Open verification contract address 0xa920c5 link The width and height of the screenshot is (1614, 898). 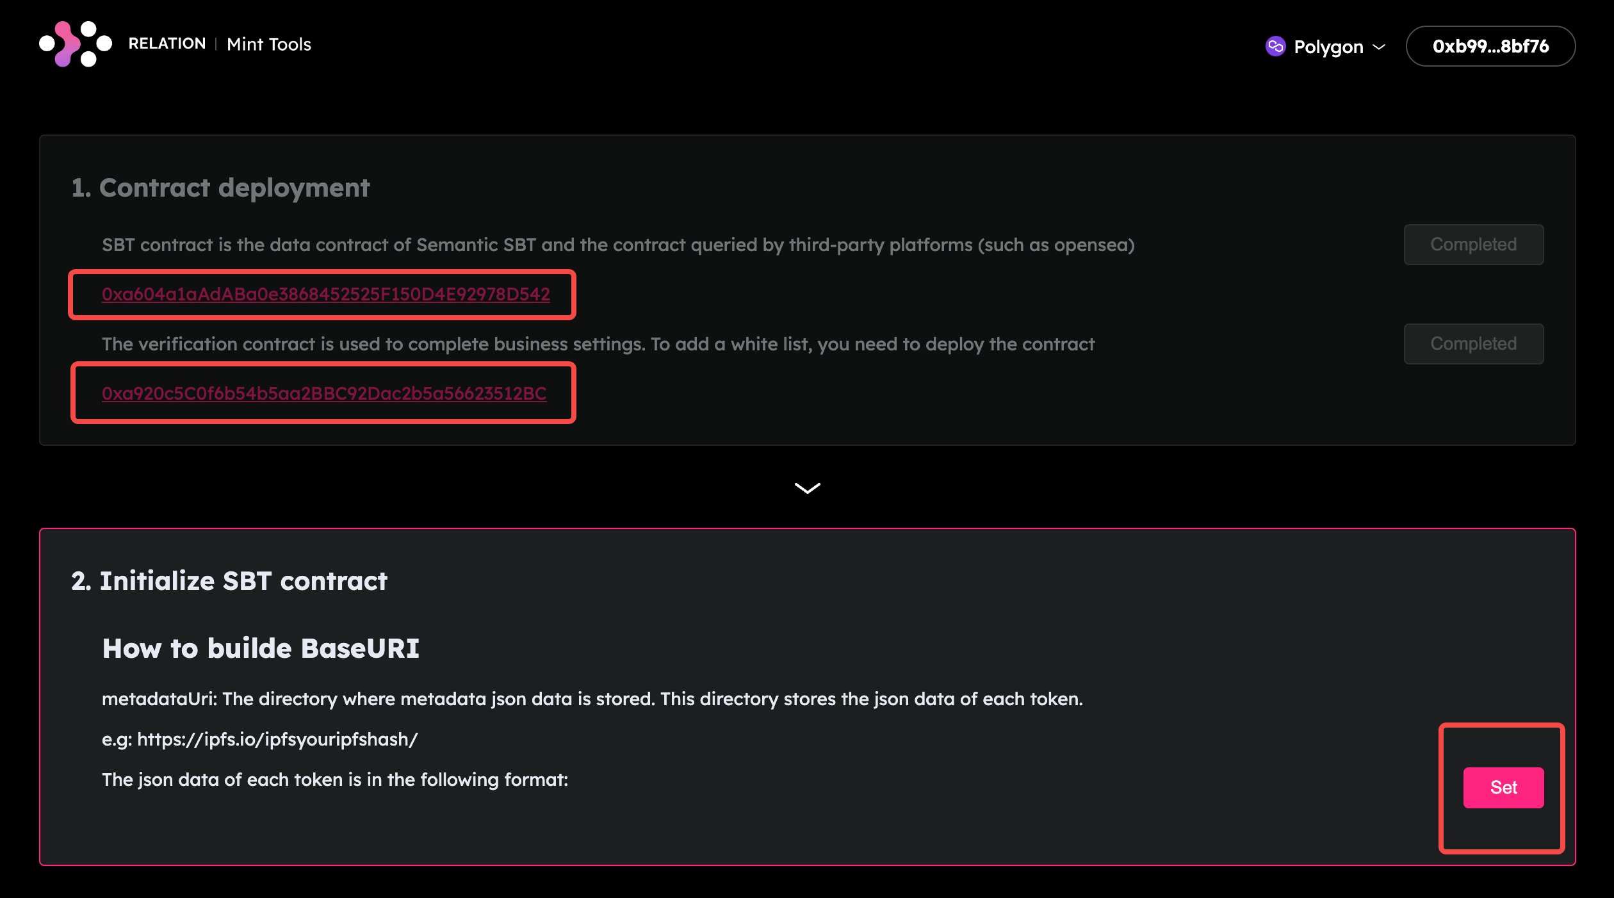(x=324, y=393)
